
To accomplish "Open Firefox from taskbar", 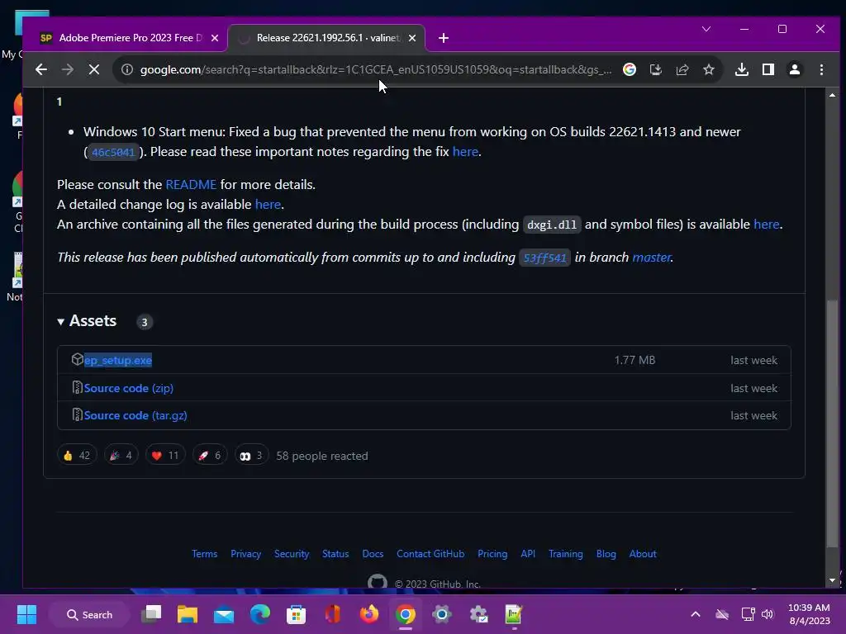I will [x=369, y=614].
